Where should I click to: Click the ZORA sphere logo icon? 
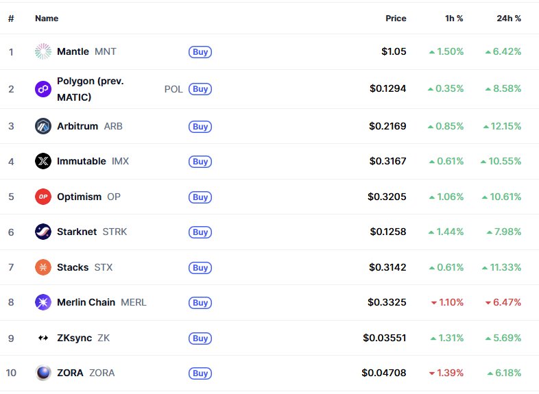43,373
